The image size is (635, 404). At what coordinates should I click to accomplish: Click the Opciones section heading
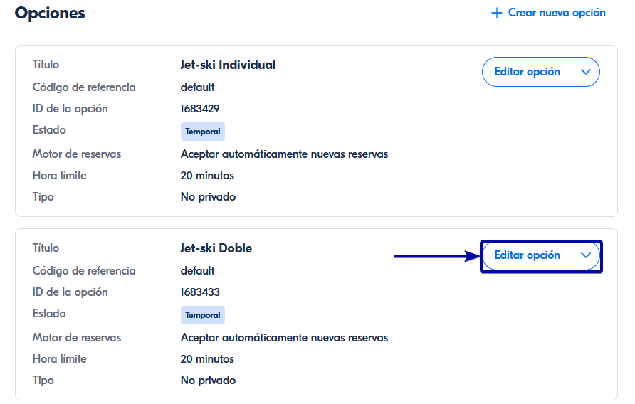tap(50, 13)
